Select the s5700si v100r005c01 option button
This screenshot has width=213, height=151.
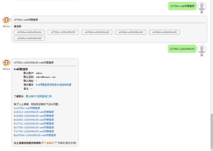coord(29,32)
